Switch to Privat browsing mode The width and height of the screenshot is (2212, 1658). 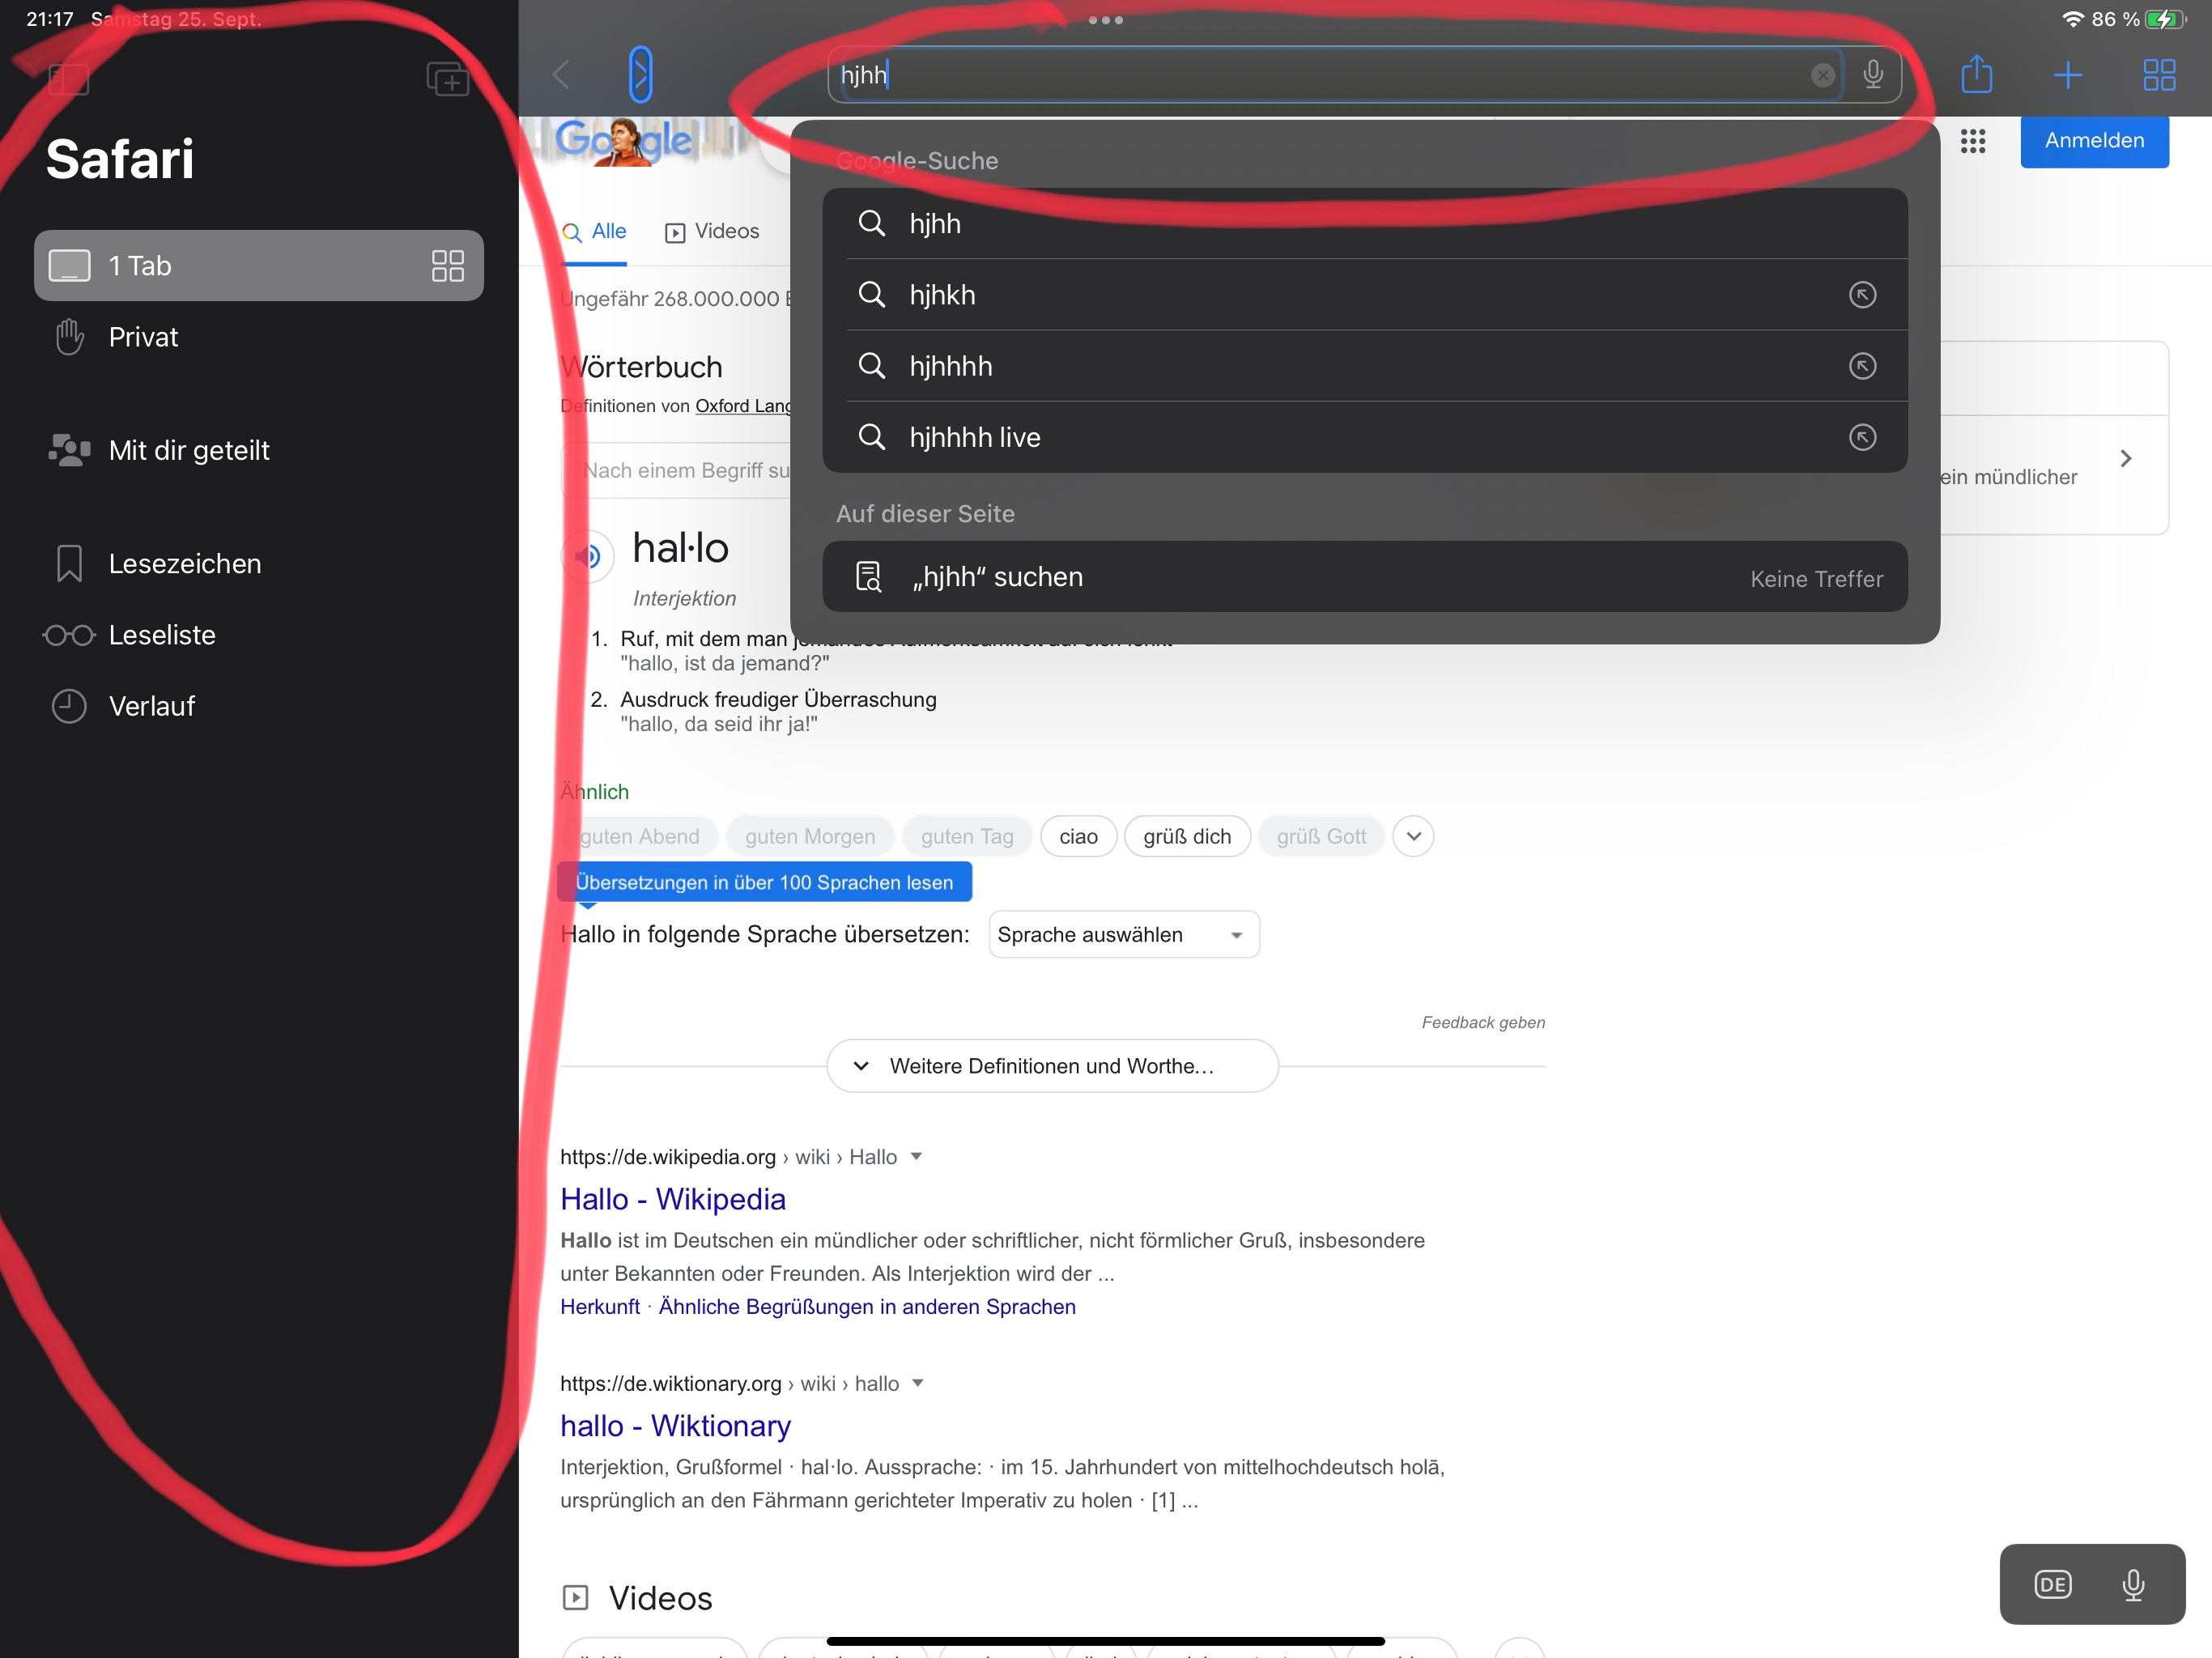coord(143,337)
